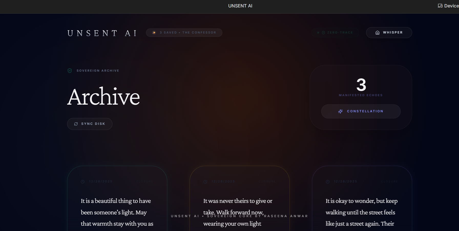Click the orange sparkle icon in the saved badge
This screenshot has height=231, width=459.
tap(154, 32)
